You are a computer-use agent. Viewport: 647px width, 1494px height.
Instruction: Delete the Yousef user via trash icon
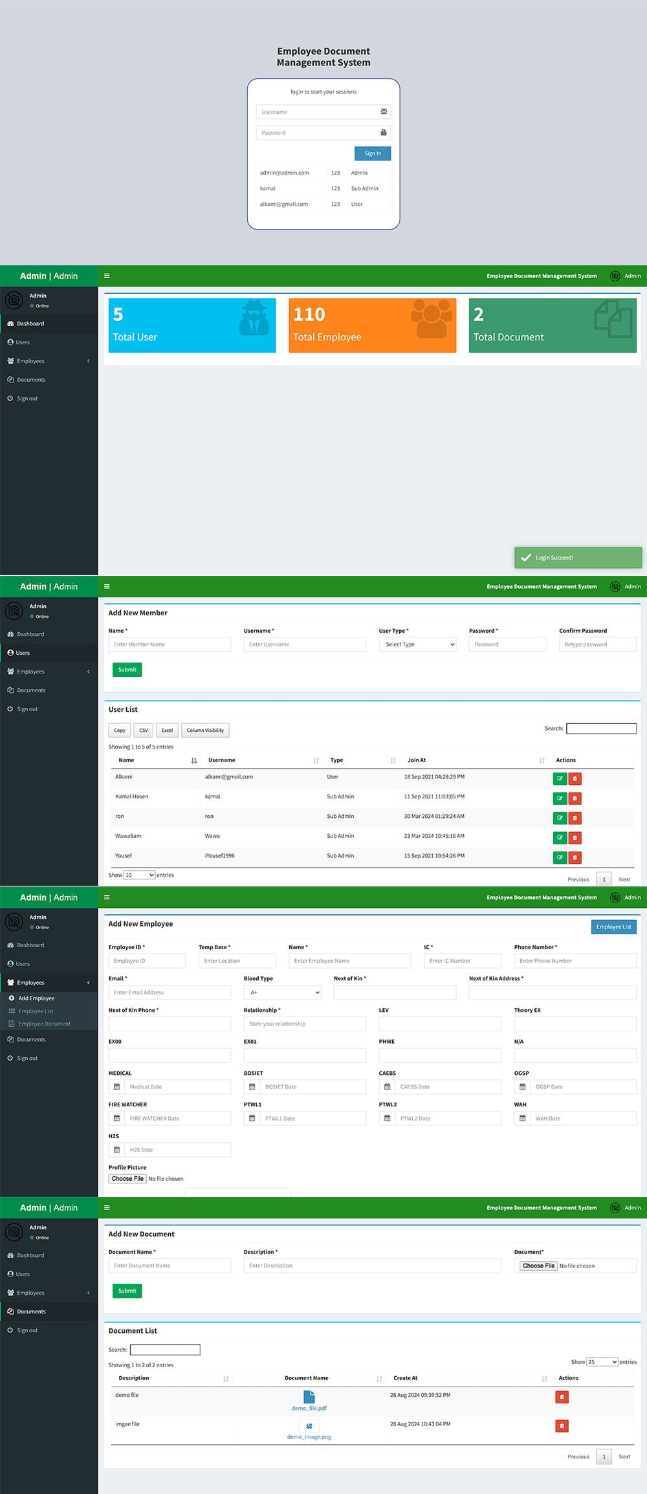tap(575, 857)
